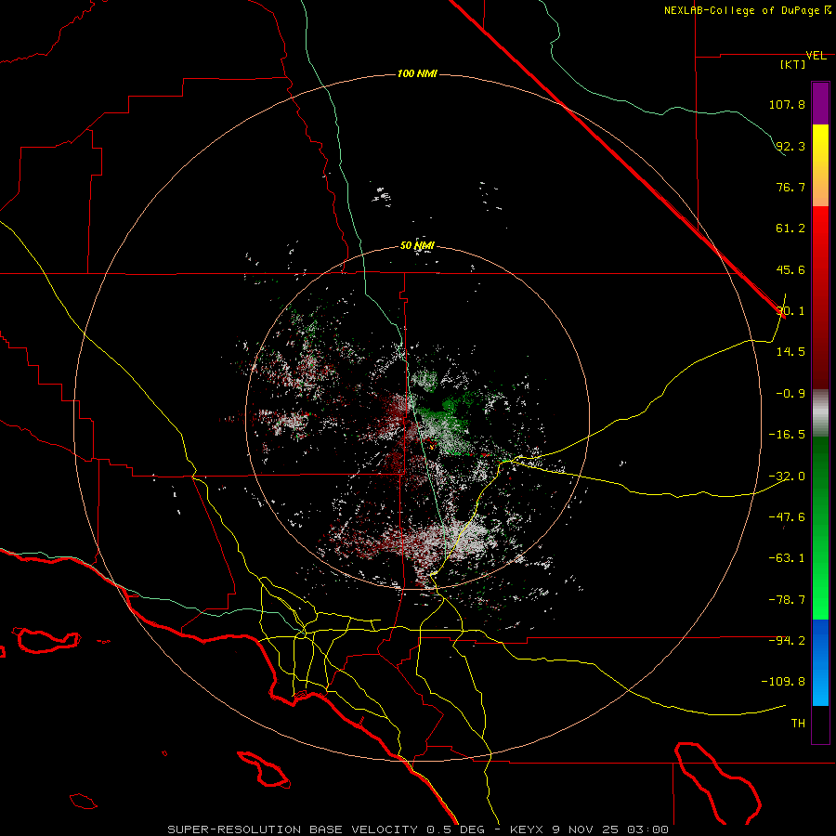Click the 14.5 velocity scale value

click(790, 352)
